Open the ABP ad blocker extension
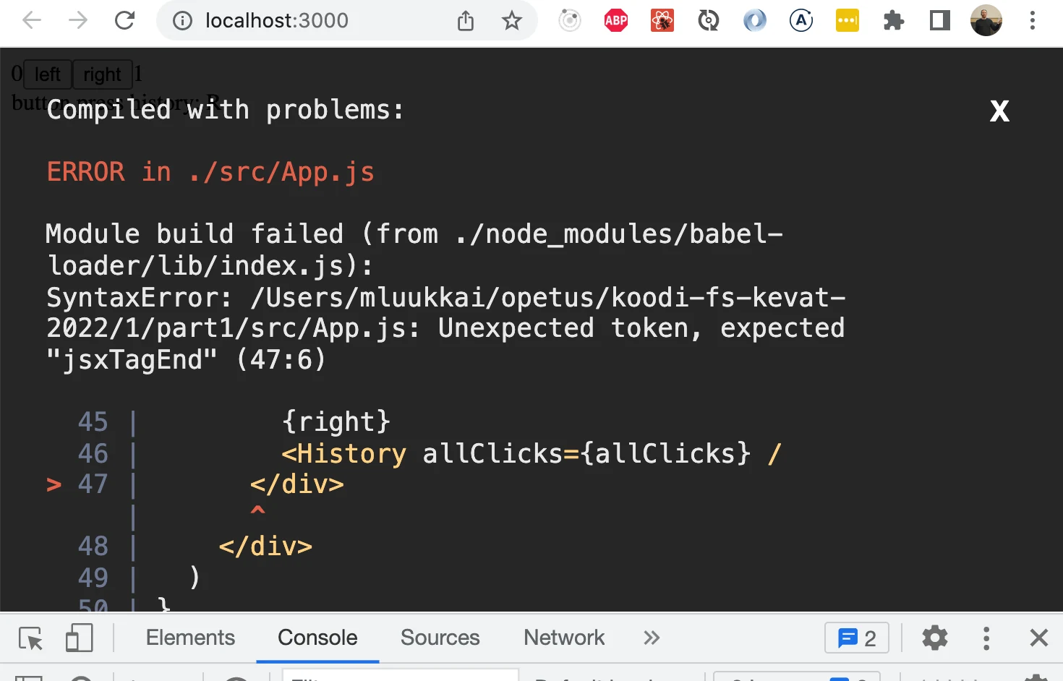The width and height of the screenshot is (1063, 681). 616,21
